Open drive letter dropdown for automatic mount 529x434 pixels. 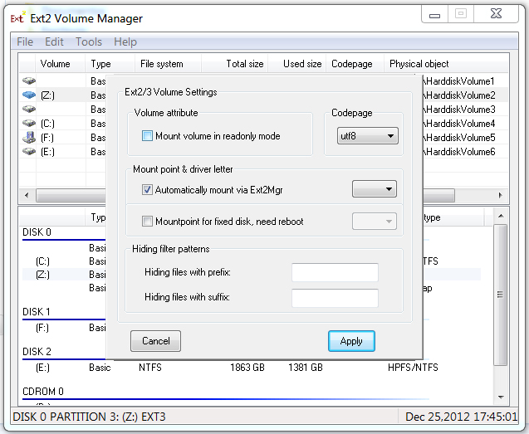375,189
